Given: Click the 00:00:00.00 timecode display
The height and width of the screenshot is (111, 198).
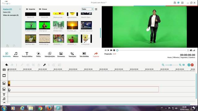Looking at the screenshot, I should pos(187,55).
